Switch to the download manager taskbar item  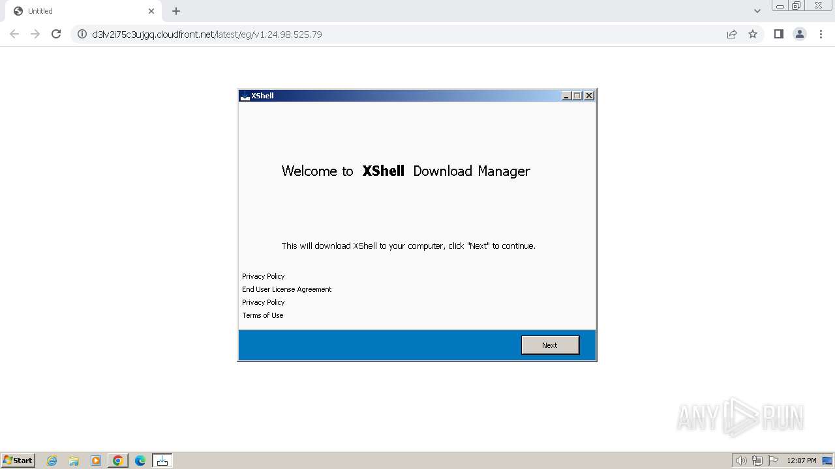[x=162, y=461]
